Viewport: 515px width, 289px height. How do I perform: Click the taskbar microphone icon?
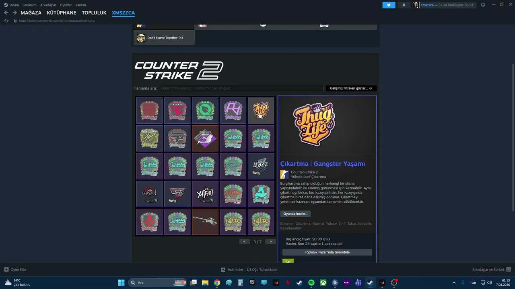tap(463, 283)
